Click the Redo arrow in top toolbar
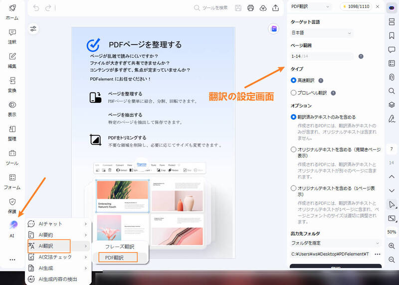399x285 pixels. click(x=48, y=8)
